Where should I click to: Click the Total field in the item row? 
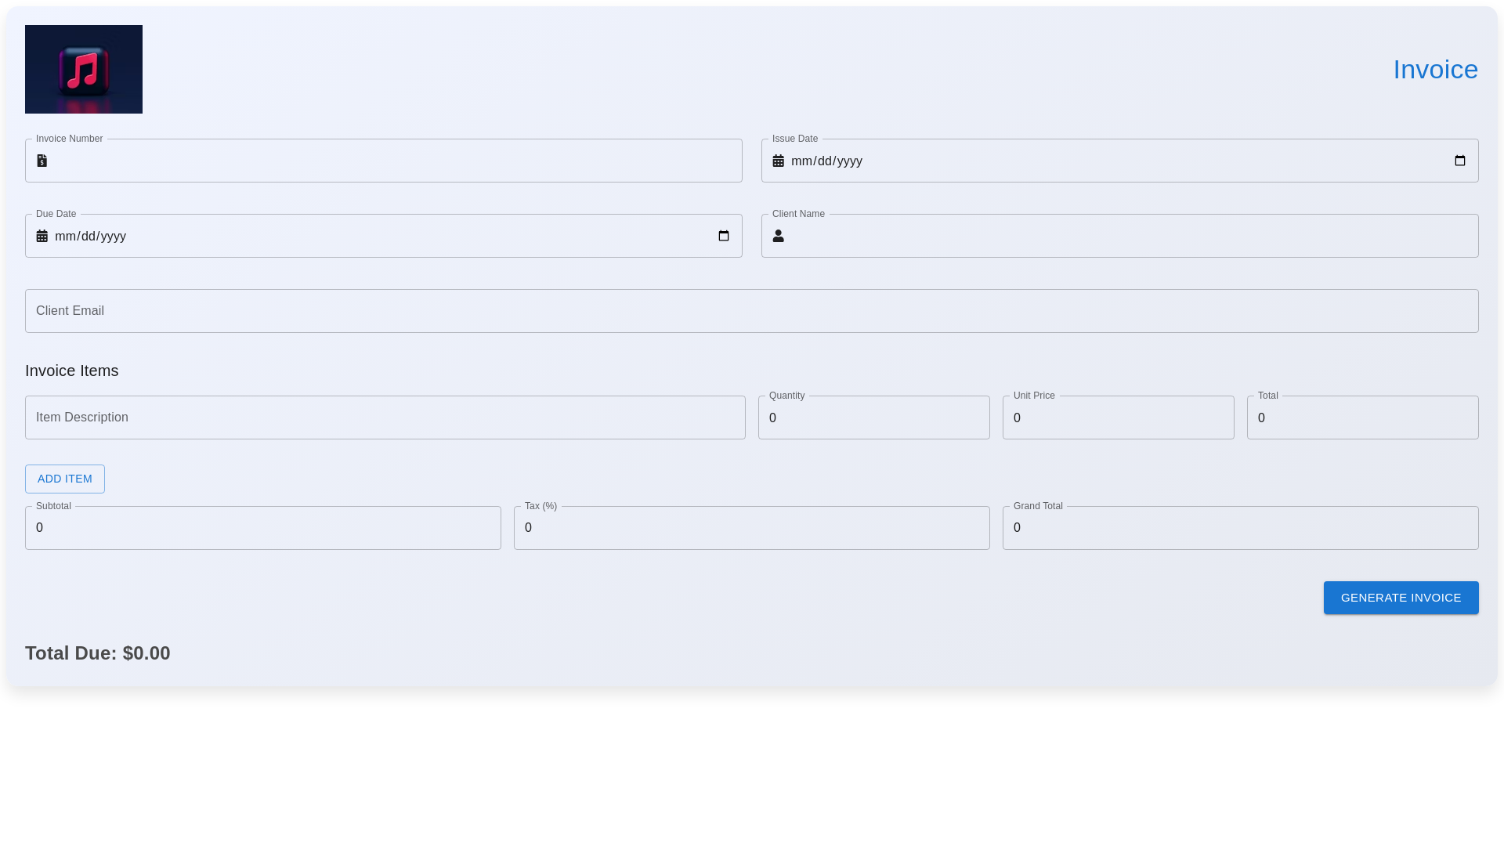1361,418
